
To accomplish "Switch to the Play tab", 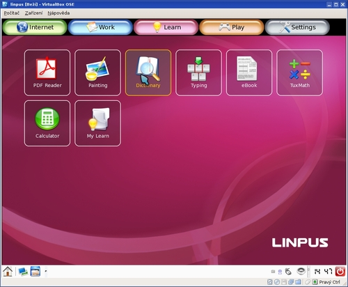I will [232, 27].
